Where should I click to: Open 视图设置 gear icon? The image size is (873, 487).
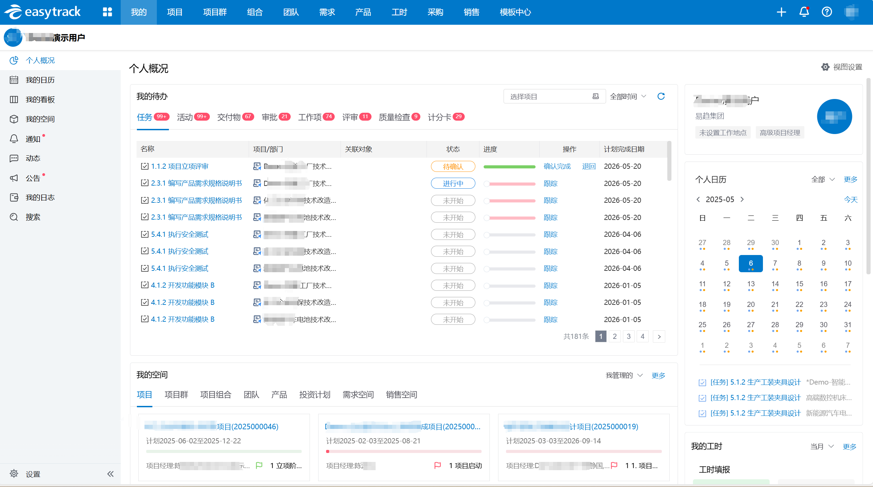(825, 67)
